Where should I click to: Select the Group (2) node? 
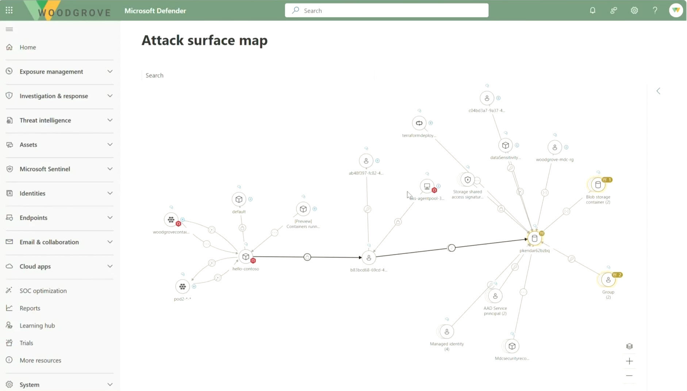click(608, 280)
